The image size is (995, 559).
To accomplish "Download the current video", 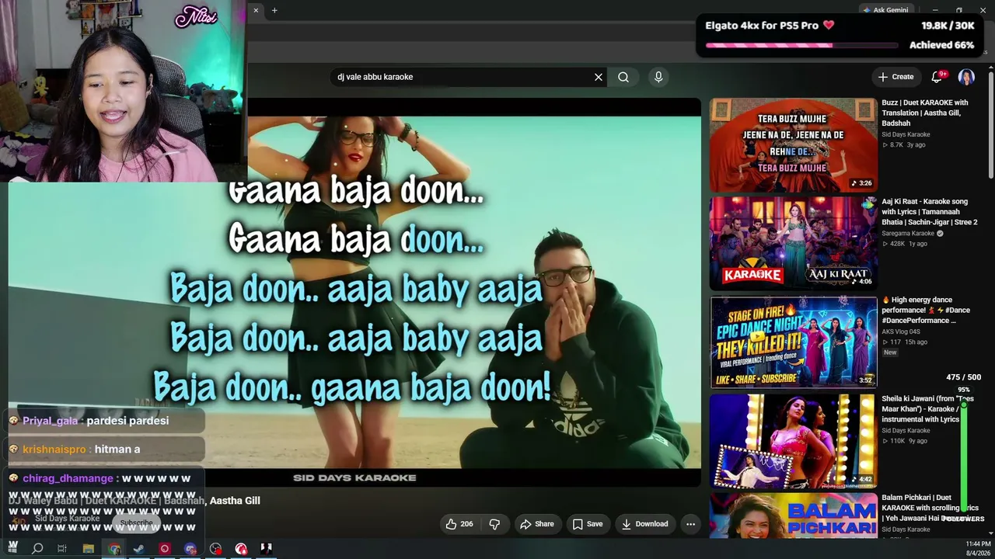I will [x=645, y=524].
